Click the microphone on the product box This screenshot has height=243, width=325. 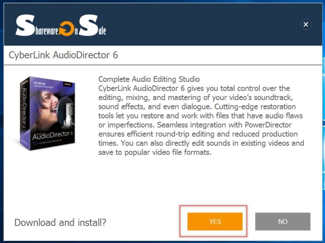(x=69, y=114)
